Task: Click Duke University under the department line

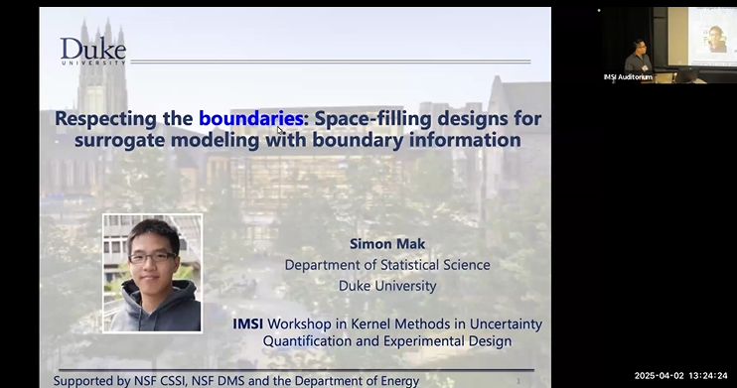Action: [x=387, y=286]
